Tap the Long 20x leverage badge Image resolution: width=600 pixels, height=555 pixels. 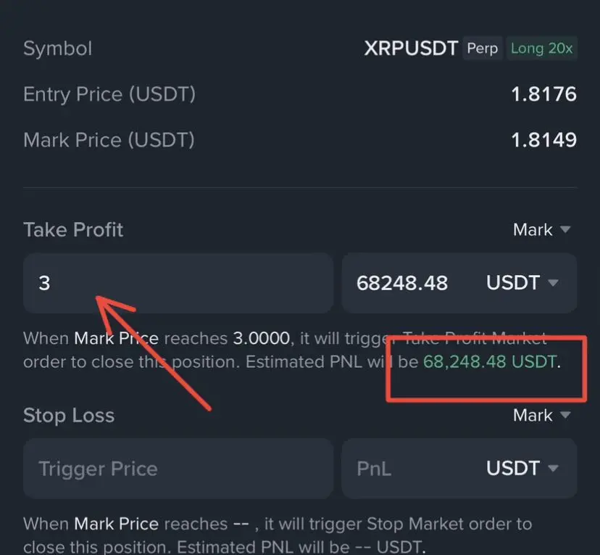[541, 49]
